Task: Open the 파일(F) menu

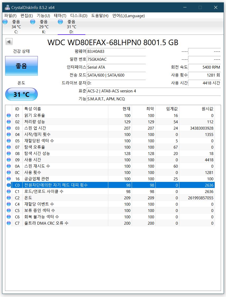Action: [10, 16]
